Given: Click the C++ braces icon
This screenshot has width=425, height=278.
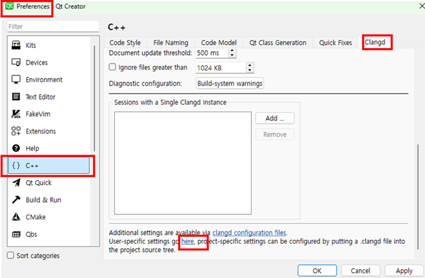Looking at the screenshot, I should pyautogui.click(x=16, y=165).
